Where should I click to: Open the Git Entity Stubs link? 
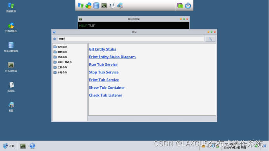[102, 49]
